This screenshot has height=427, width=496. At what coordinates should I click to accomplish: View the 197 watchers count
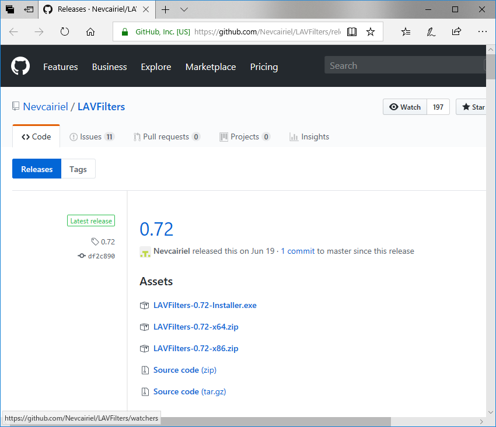(438, 107)
